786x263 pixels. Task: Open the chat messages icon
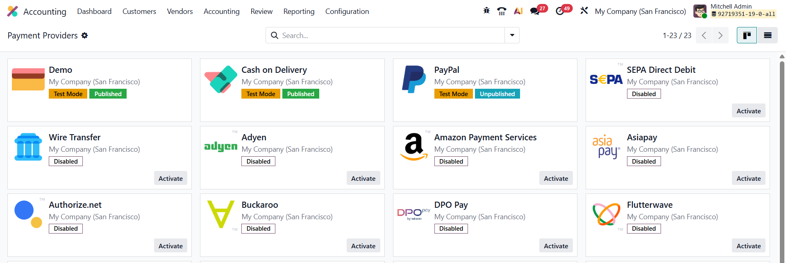pos(535,11)
